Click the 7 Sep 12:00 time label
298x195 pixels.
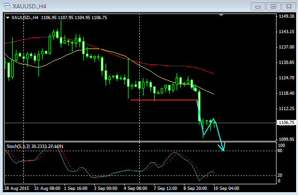[x=165, y=188]
